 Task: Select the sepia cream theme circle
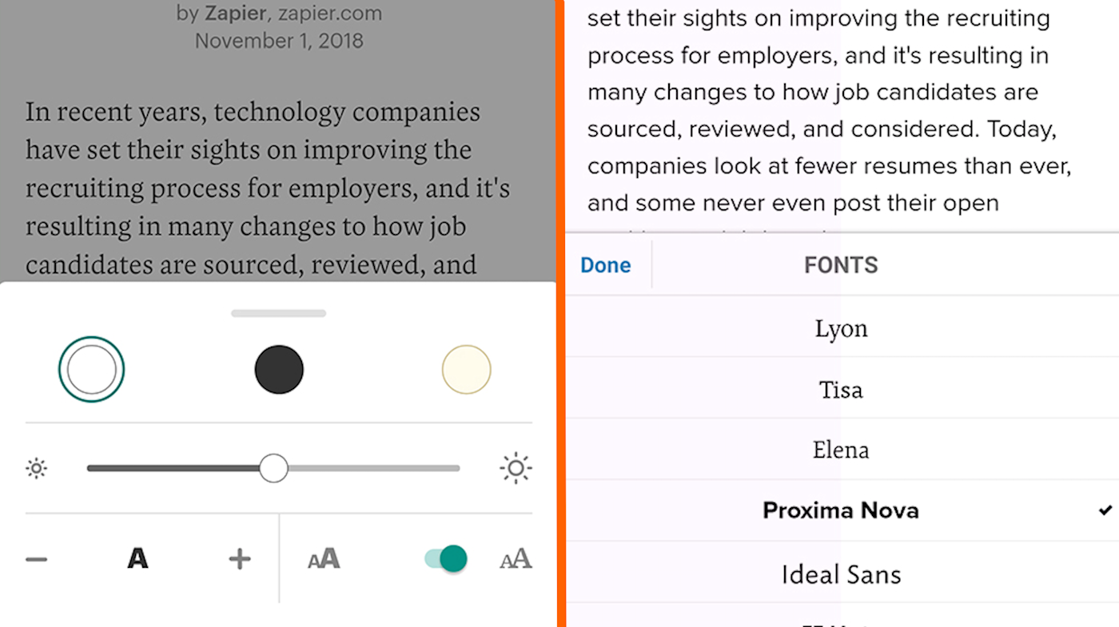point(466,369)
